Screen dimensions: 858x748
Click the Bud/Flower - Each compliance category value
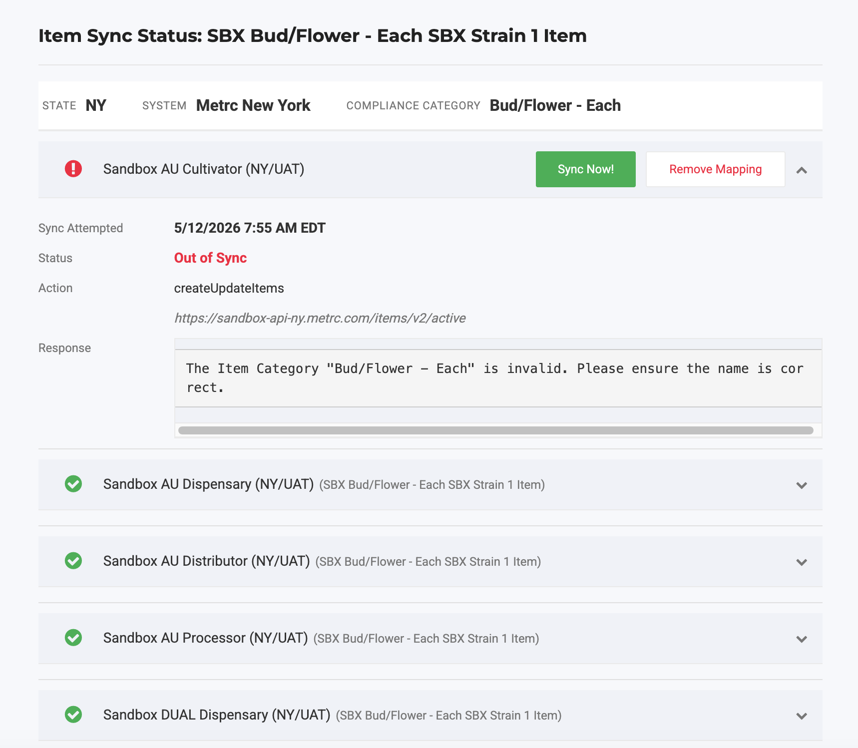[555, 105]
